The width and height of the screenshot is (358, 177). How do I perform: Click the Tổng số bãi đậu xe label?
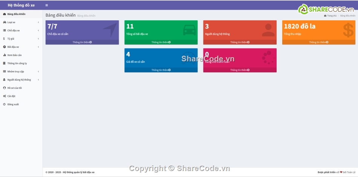137,34
